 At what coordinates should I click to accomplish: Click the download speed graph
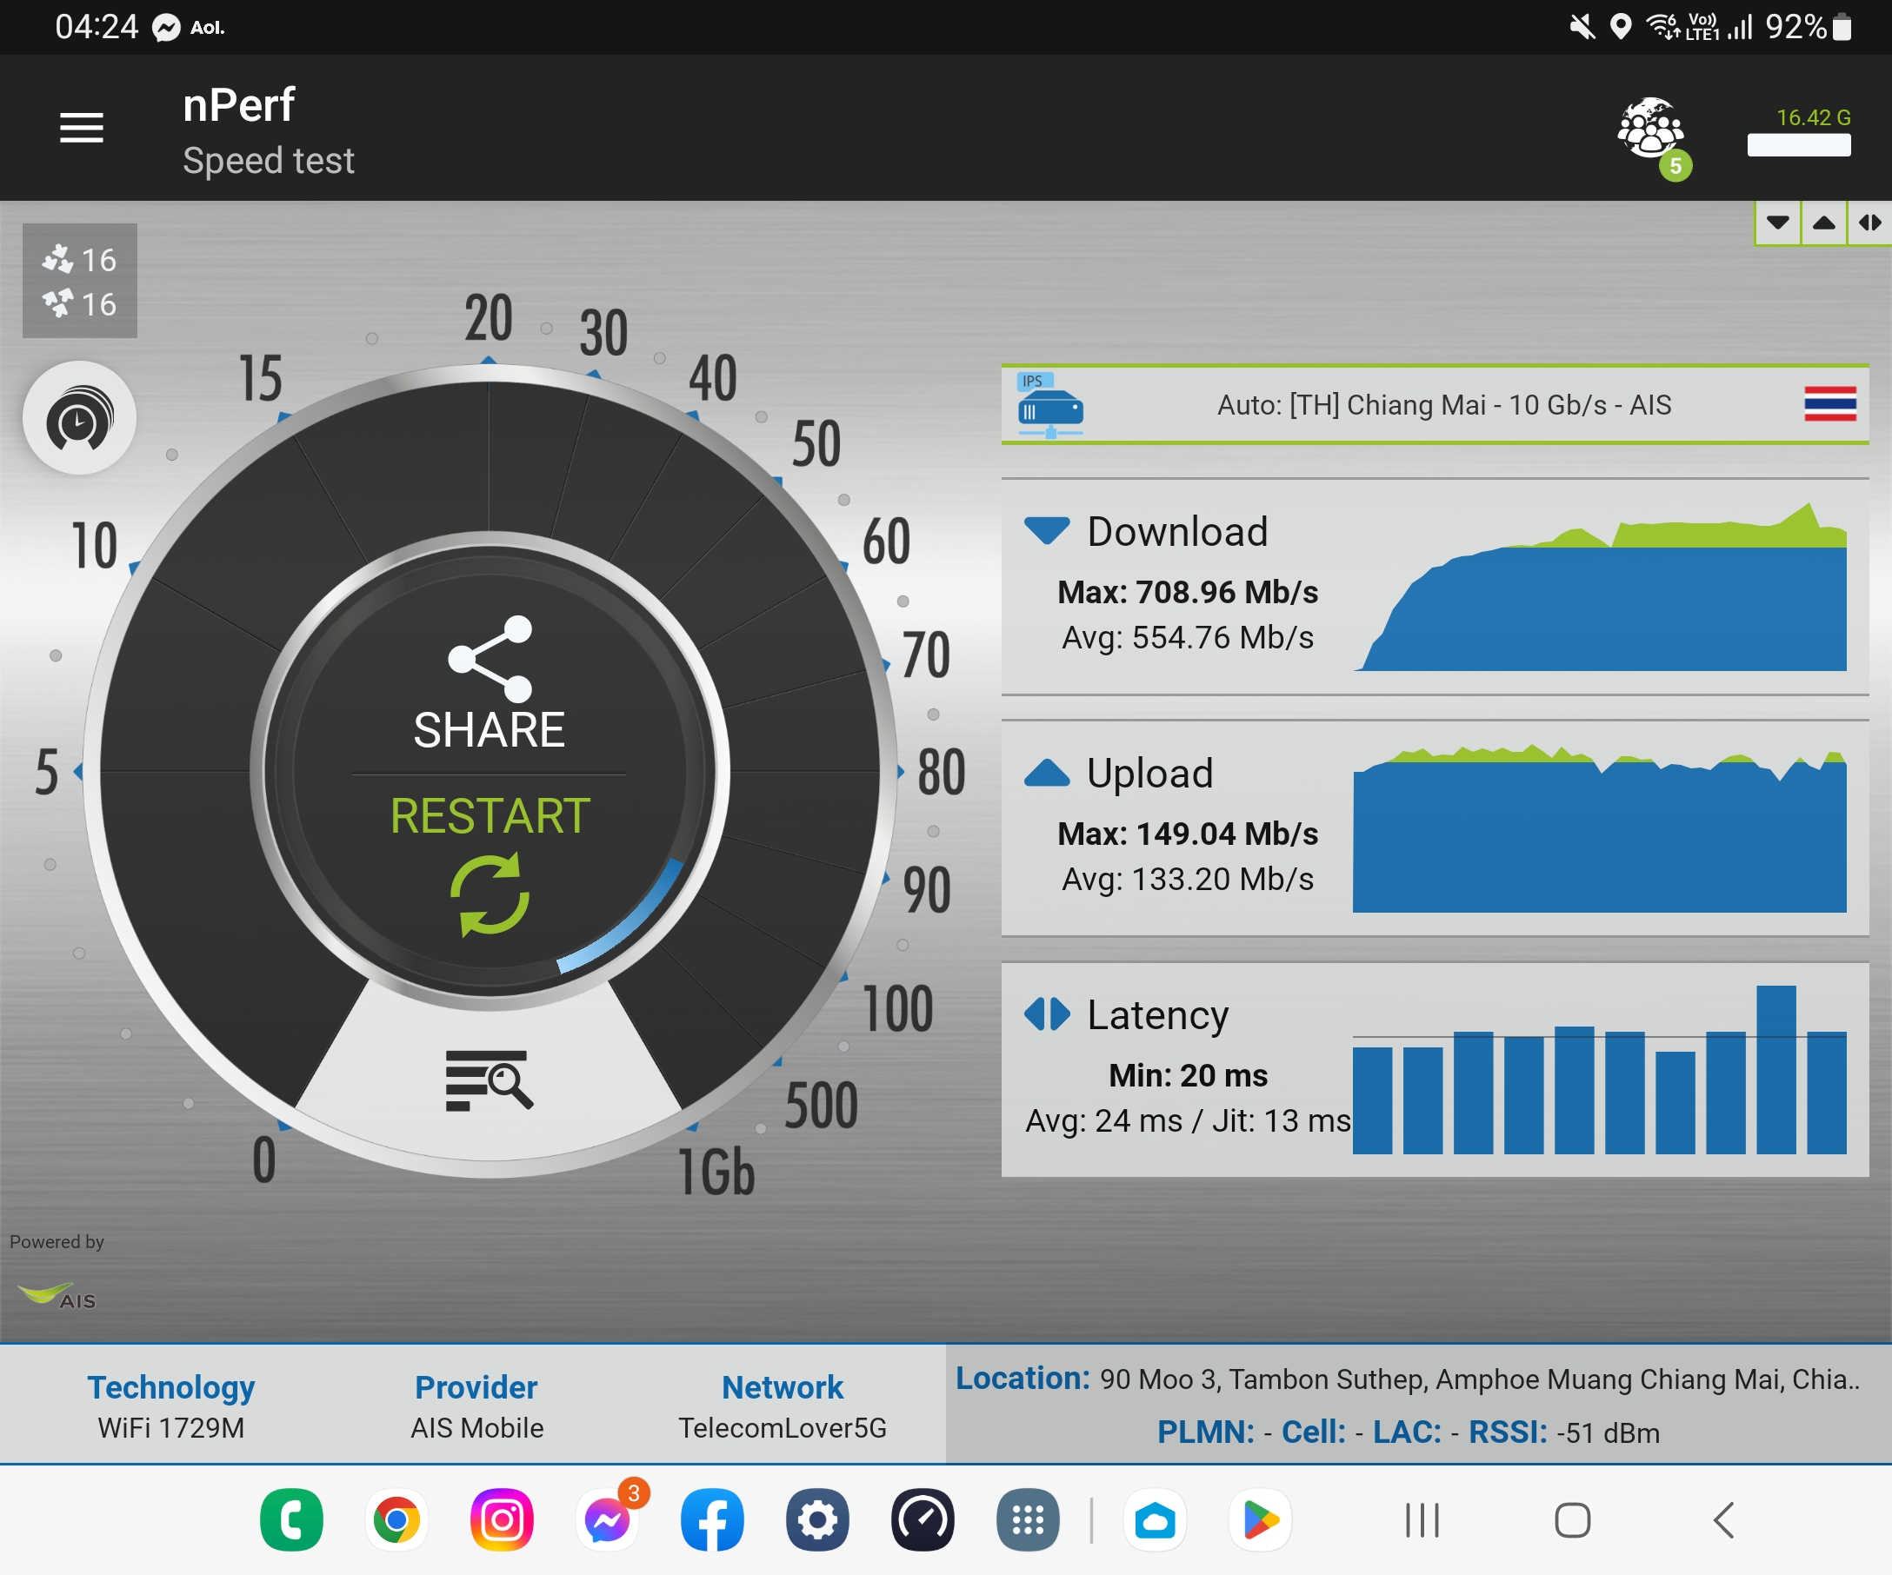pos(1601,586)
